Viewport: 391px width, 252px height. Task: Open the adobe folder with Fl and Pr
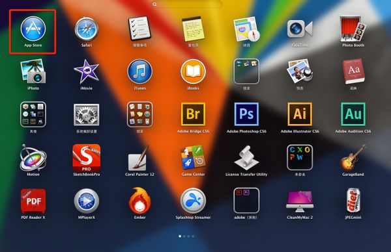[x=246, y=201]
